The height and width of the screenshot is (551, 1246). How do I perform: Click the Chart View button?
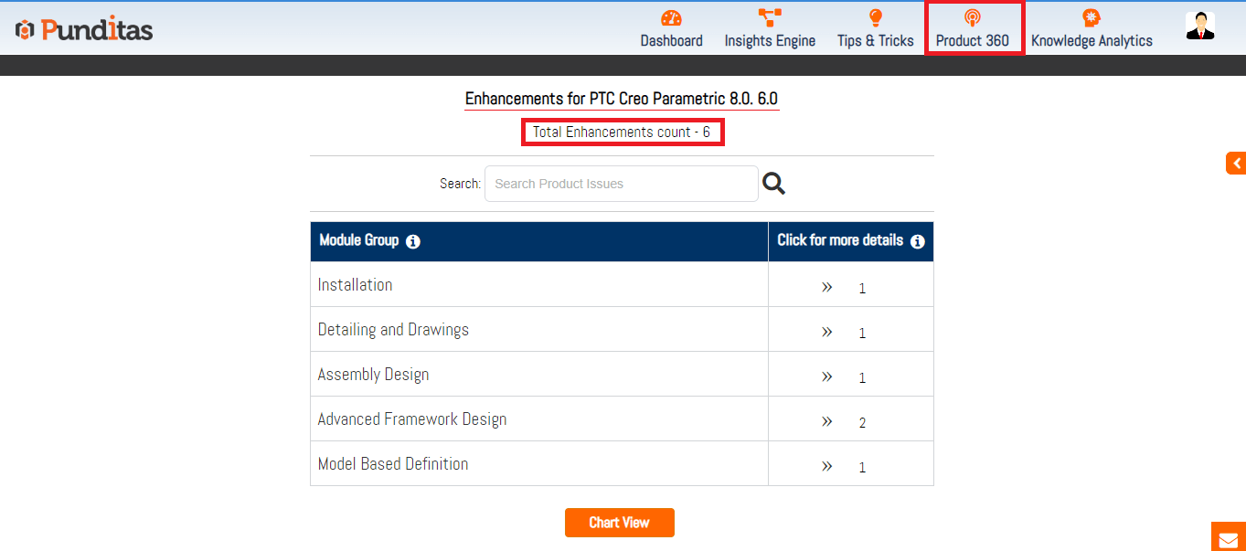point(619,523)
